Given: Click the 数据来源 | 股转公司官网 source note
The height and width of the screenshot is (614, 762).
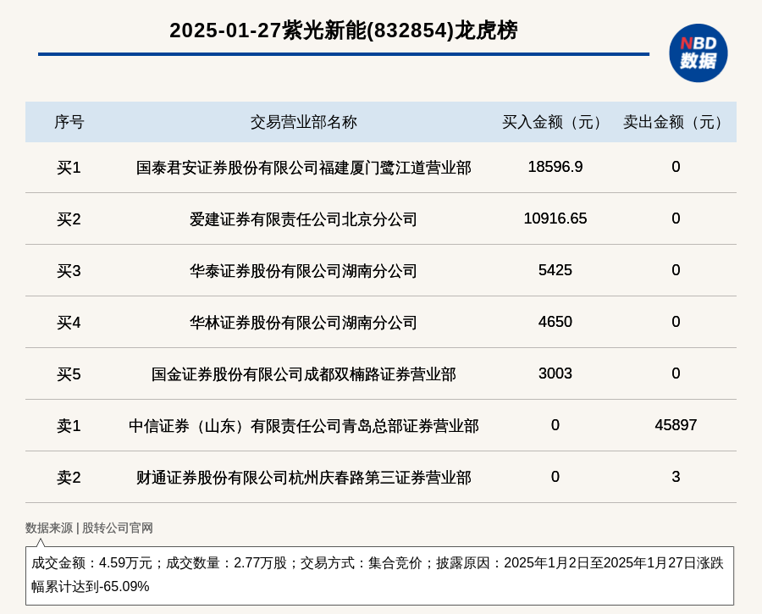Looking at the screenshot, I should click(x=89, y=528).
